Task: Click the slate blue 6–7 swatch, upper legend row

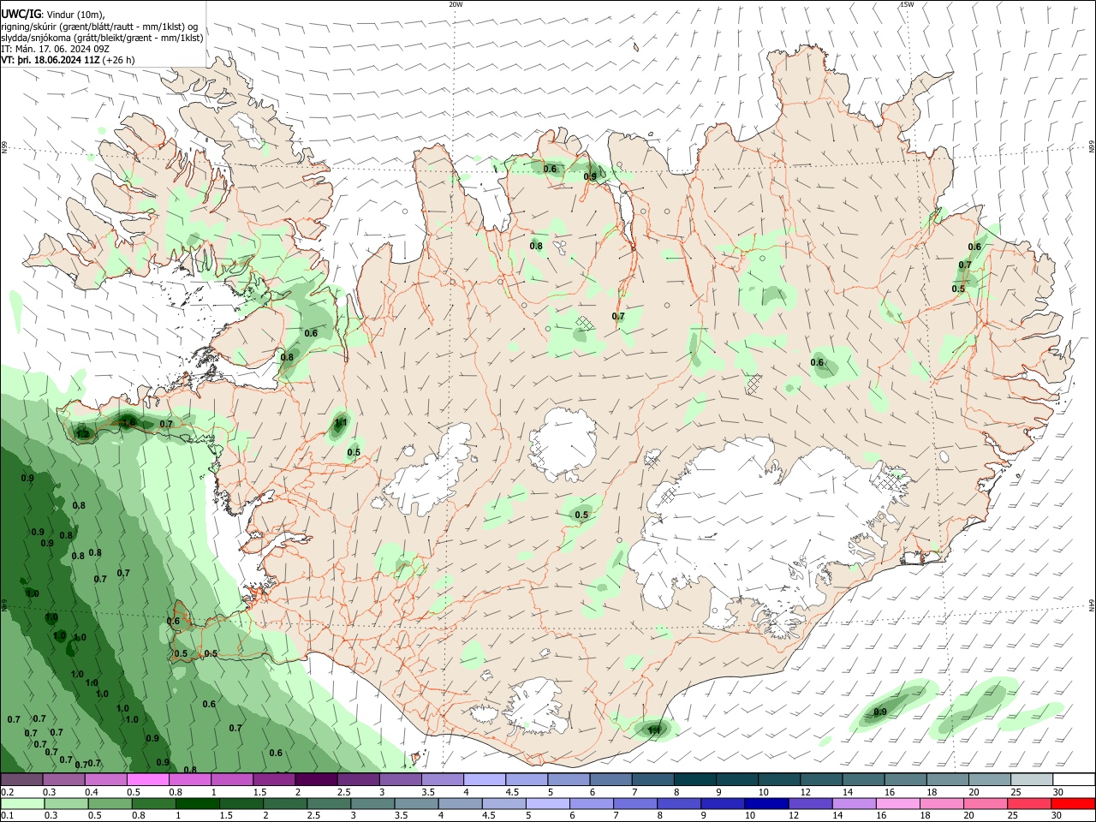Action: tap(611, 780)
